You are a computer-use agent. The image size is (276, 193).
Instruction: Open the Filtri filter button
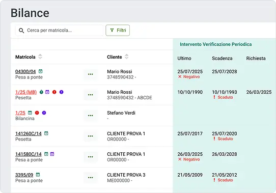[x=118, y=30]
